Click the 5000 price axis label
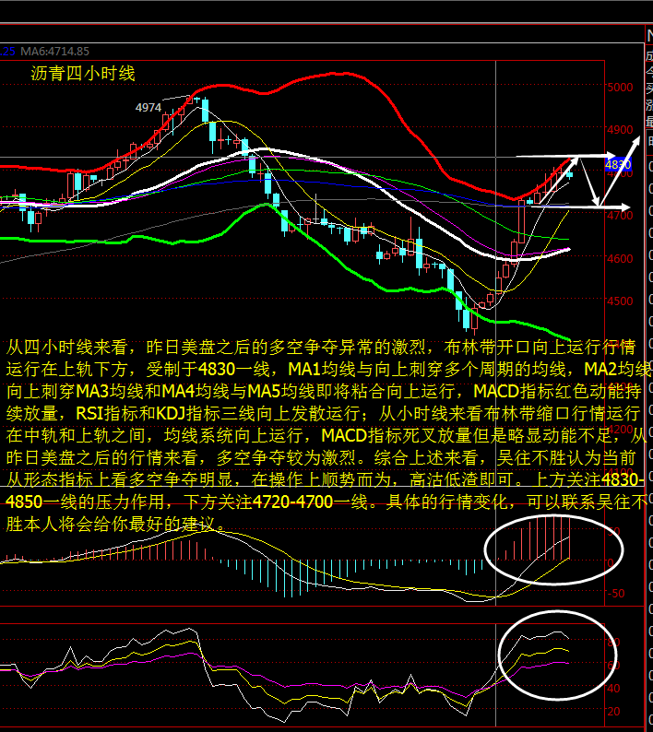Screen dimensions: 653x732 [620, 88]
